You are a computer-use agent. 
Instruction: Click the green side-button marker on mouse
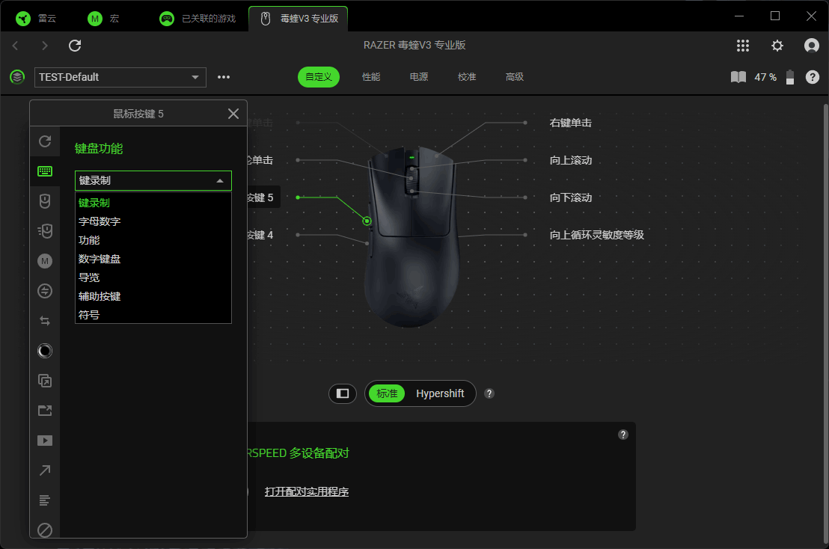[367, 221]
